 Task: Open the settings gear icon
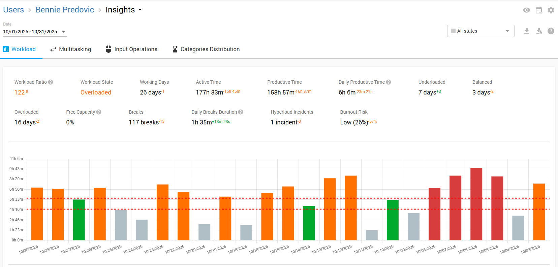tap(551, 10)
